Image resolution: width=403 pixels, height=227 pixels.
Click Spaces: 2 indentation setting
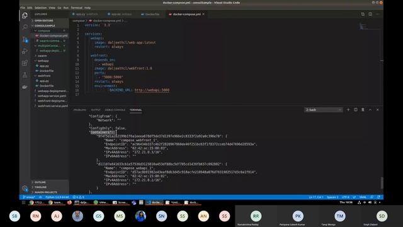pos(332,197)
